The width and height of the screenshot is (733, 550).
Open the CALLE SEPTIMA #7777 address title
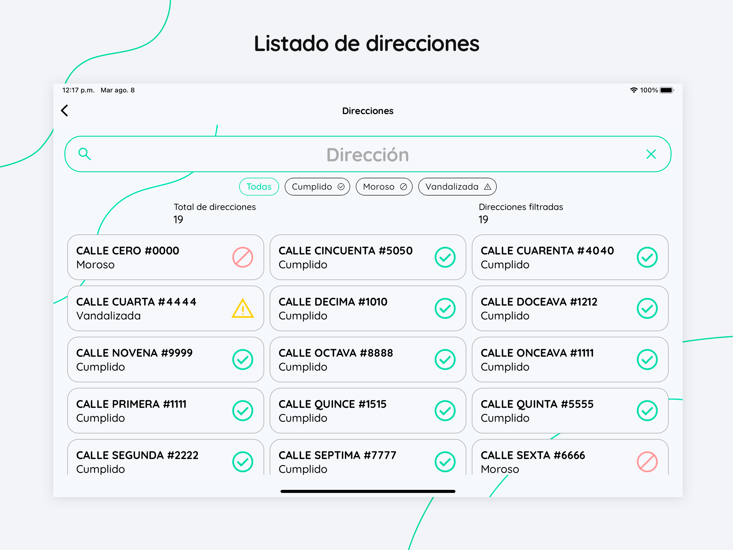tap(337, 455)
